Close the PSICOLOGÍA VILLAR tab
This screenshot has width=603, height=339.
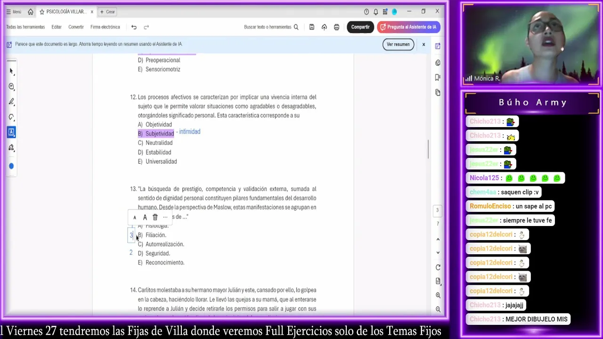(x=92, y=12)
